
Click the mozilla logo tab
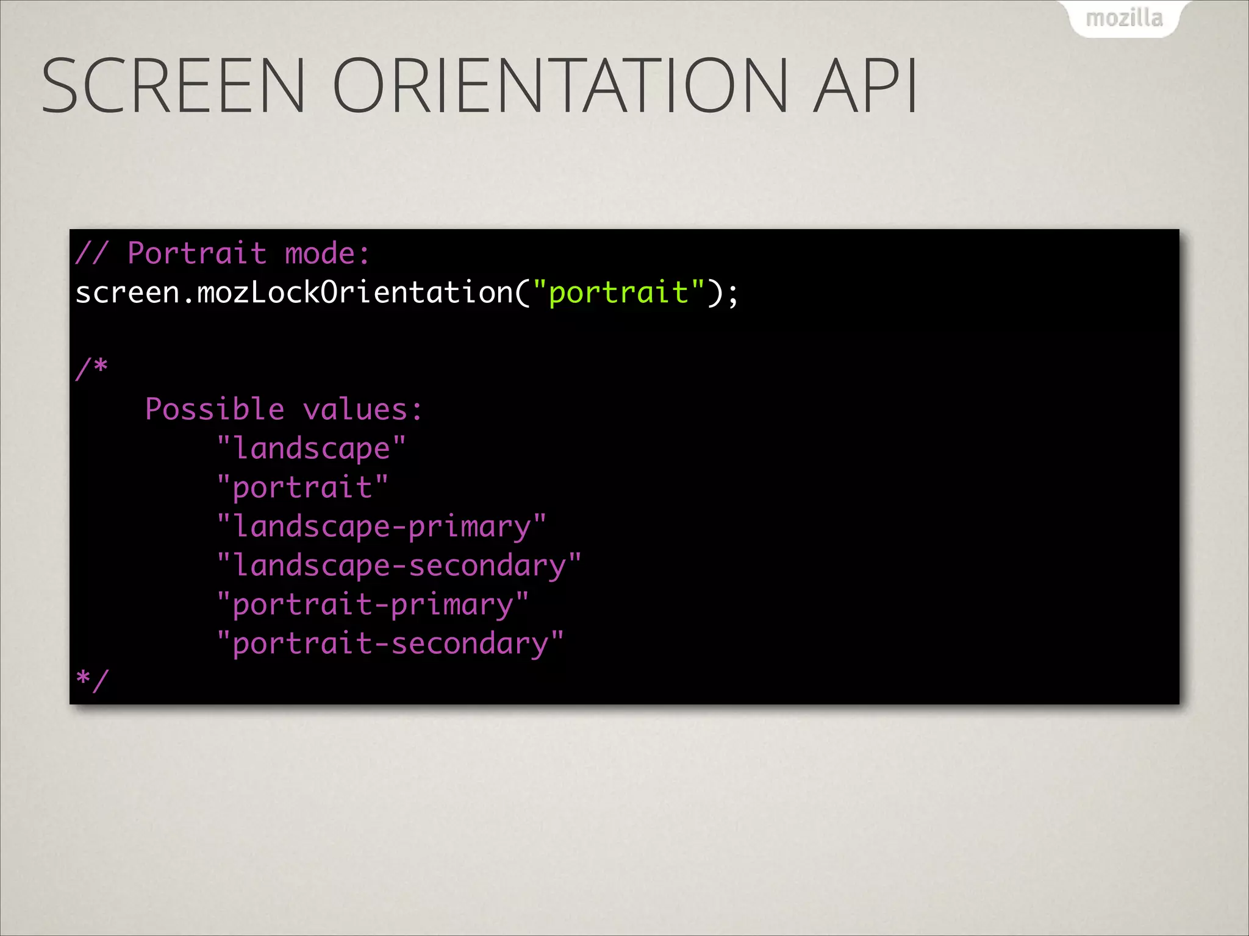coord(1124,18)
